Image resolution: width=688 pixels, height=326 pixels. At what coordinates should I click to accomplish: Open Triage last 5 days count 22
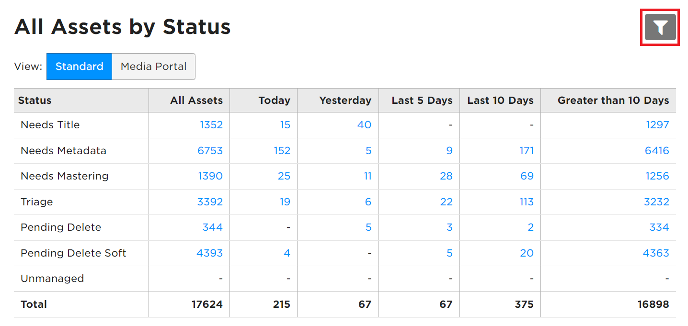pos(447,202)
